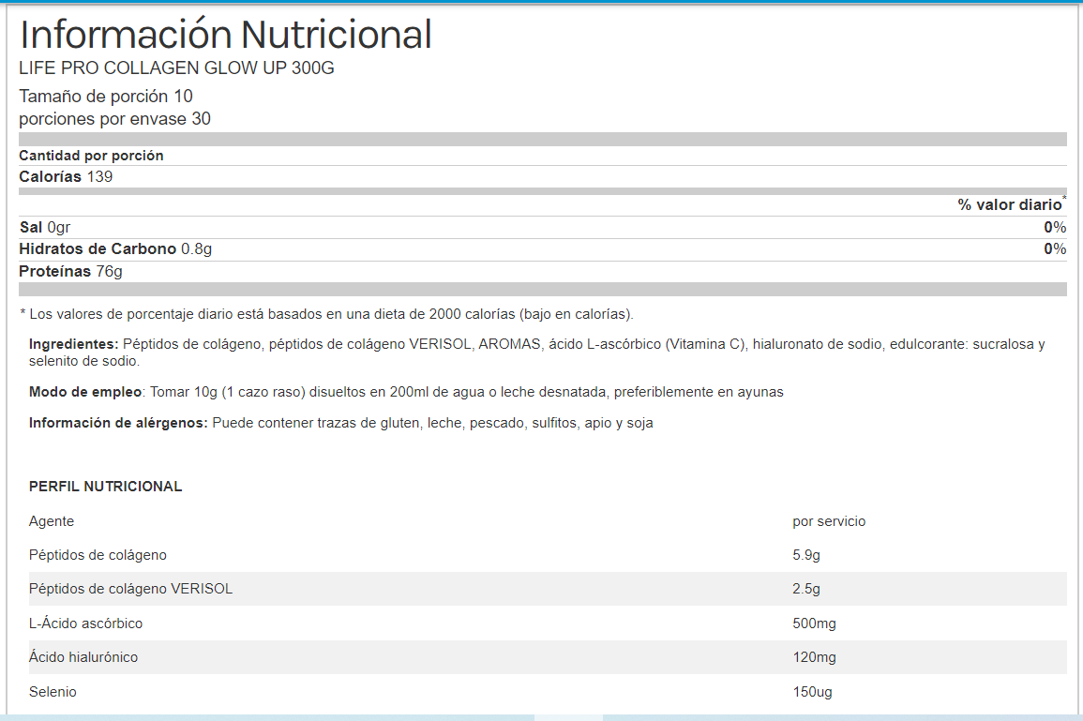Click the Modo de empleo instructions
1083x721 pixels.
click(x=406, y=392)
